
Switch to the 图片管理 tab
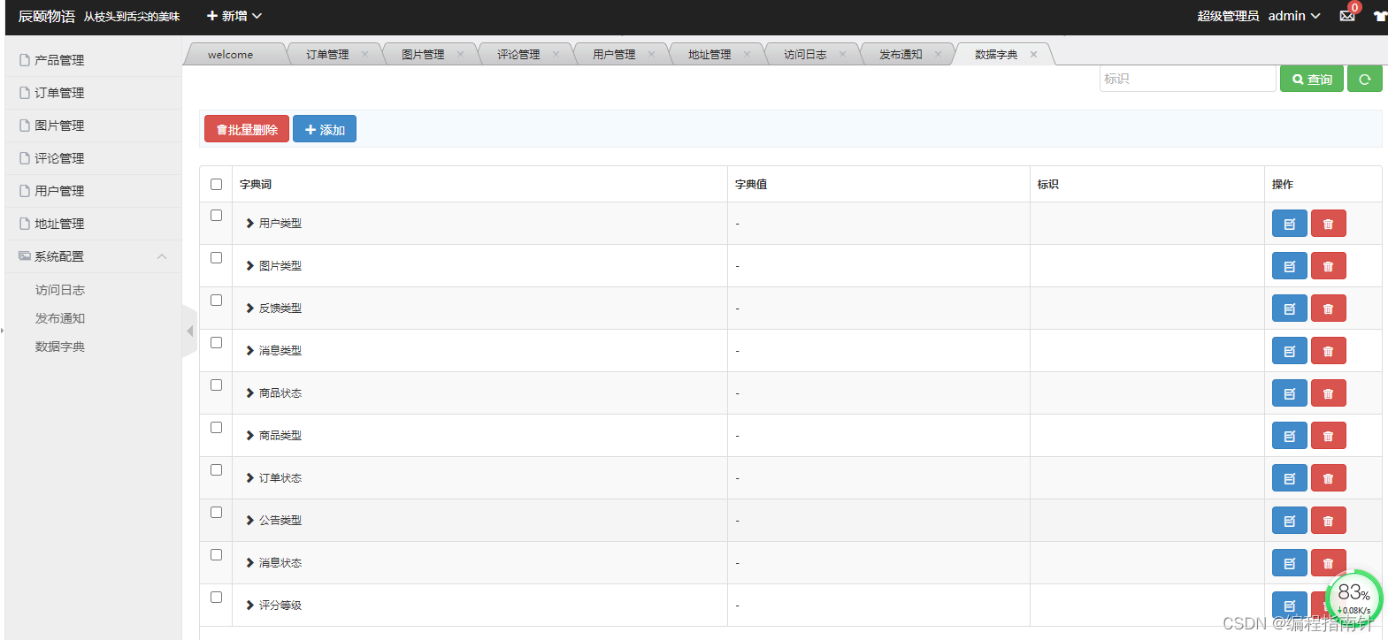pos(423,54)
